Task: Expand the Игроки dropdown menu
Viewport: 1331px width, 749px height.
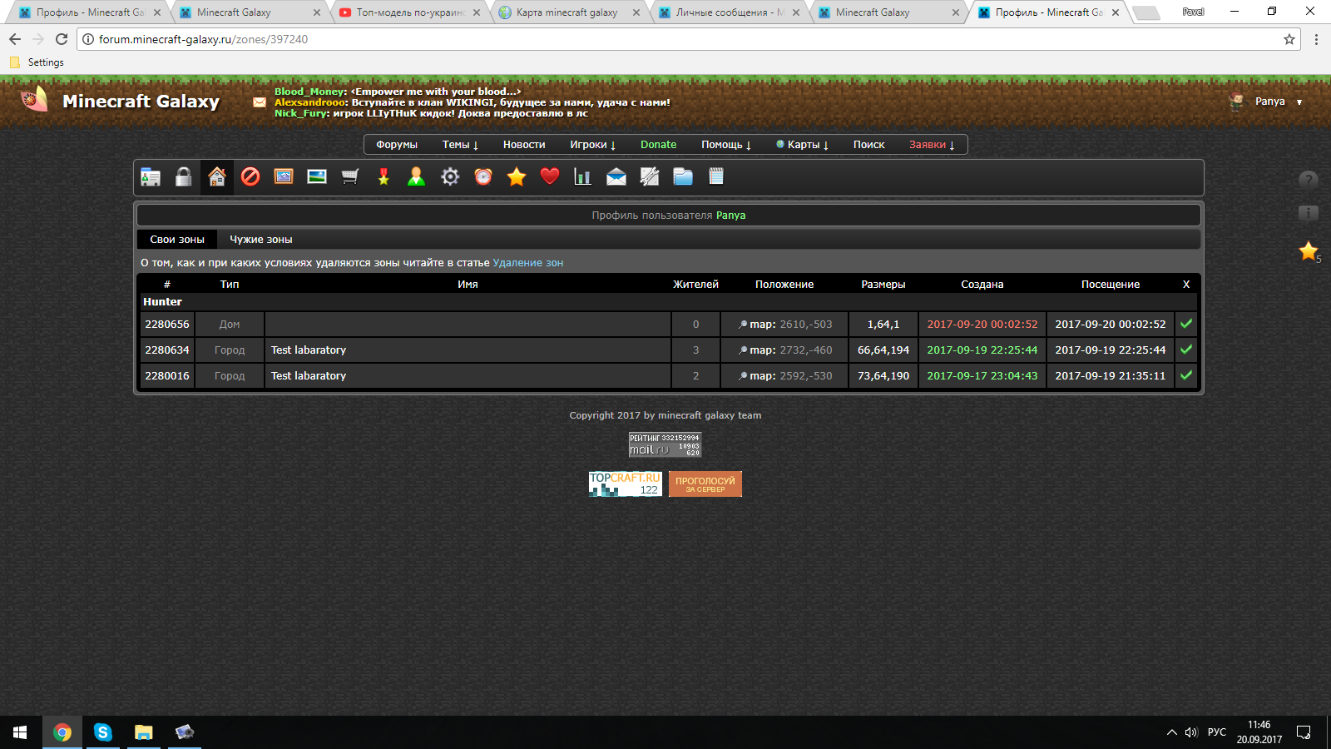Action: pos(592,145)
